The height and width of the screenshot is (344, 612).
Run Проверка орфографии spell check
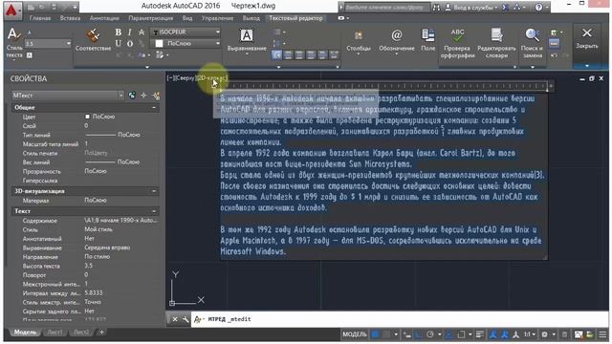(x=457, y=43)
